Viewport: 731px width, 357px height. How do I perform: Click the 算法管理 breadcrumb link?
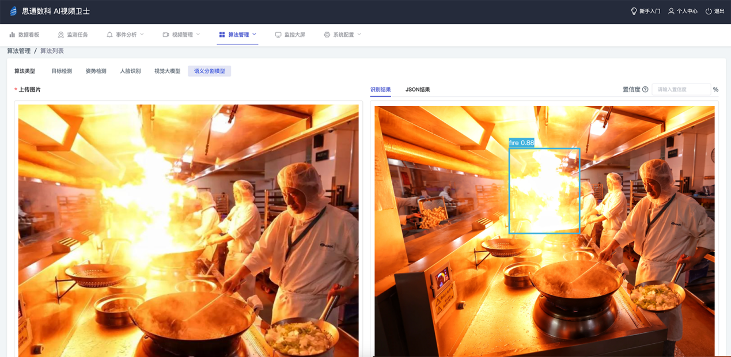point(18,51)
